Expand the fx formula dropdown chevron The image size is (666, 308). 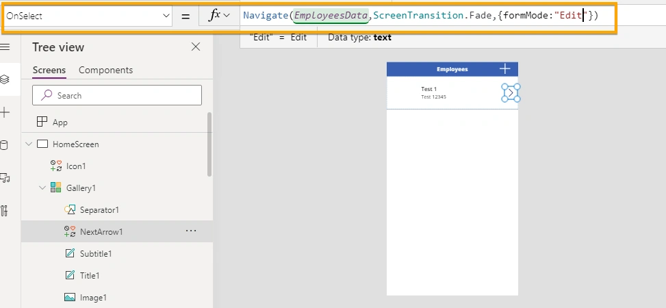pyautogui.click(x=227, y=16)
